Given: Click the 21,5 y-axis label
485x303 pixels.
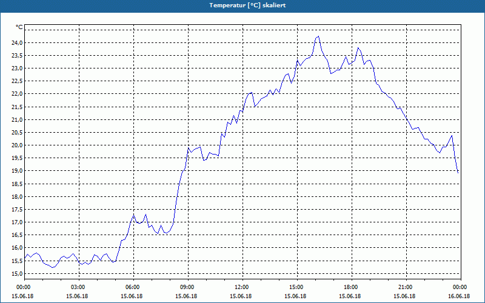Looking at the screenshot, I should pyautogui.click(x=18, y=107).
